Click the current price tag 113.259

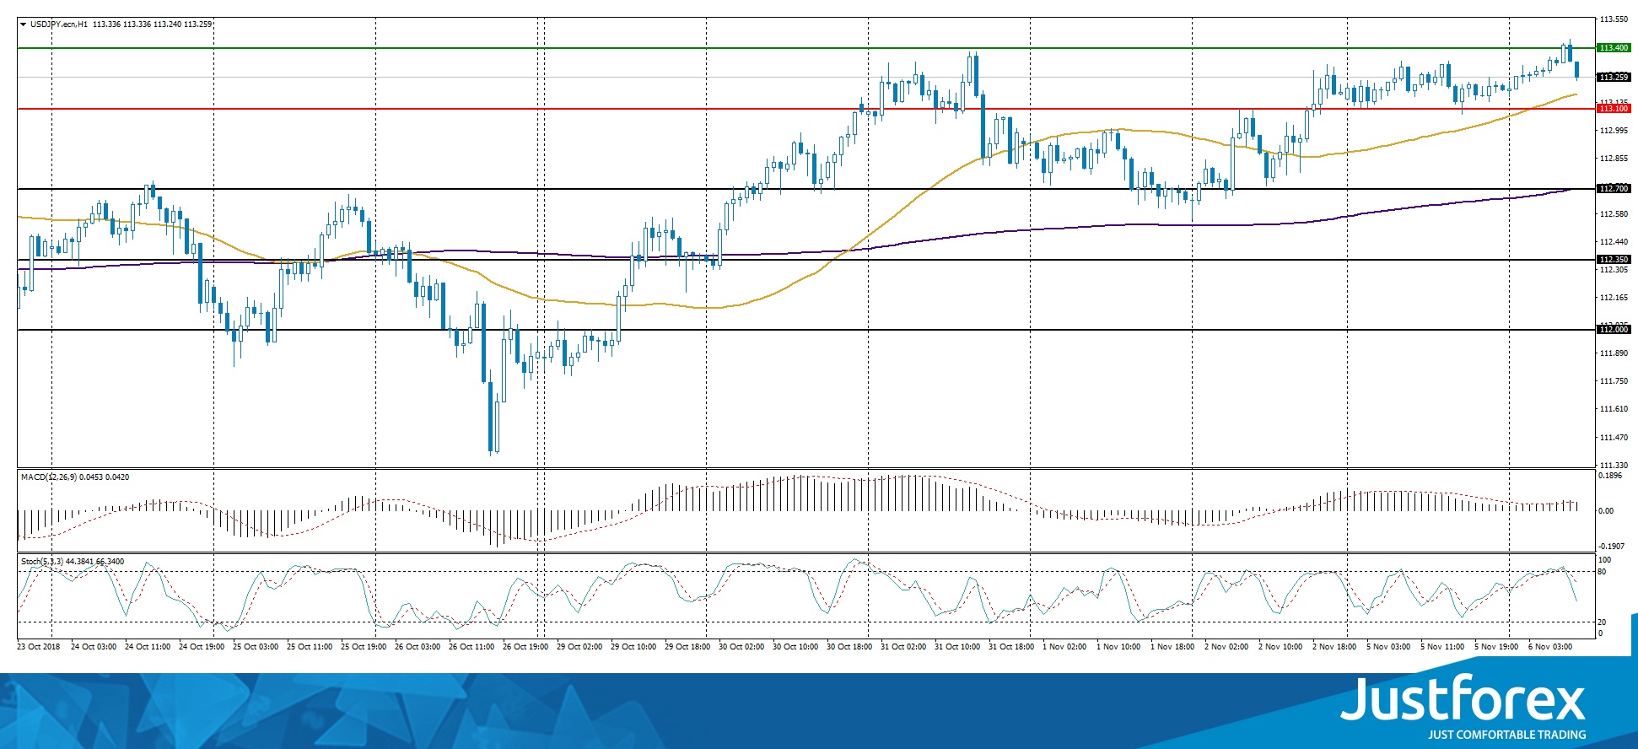[x=1614, y=78]
